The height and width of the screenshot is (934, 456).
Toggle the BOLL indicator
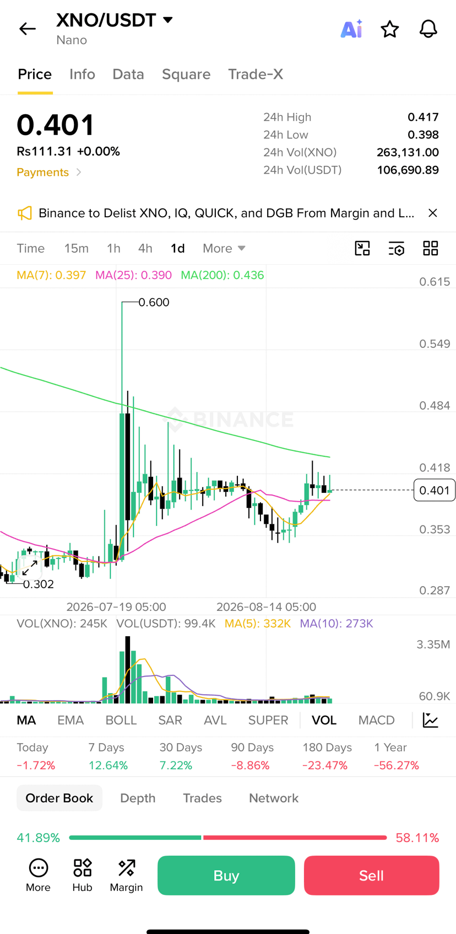(x=121, y=720)
